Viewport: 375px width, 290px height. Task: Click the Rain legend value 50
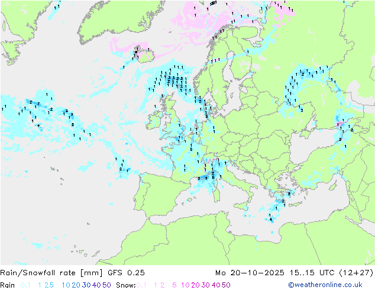click(106, 285)
